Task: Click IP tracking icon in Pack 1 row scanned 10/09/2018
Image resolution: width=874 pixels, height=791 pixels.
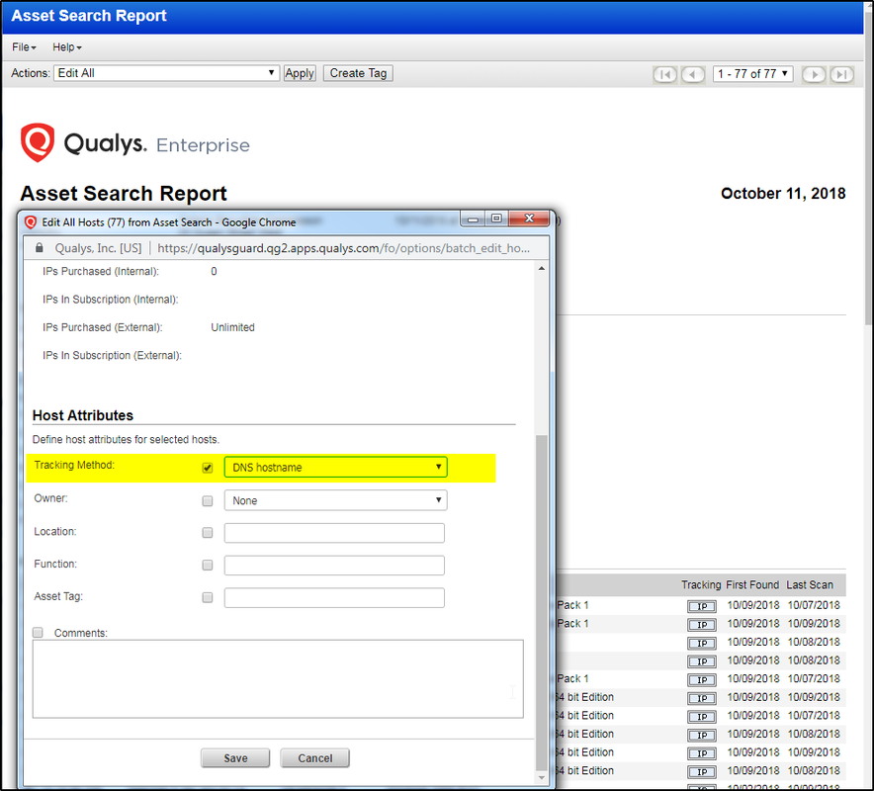Action: 702,625
